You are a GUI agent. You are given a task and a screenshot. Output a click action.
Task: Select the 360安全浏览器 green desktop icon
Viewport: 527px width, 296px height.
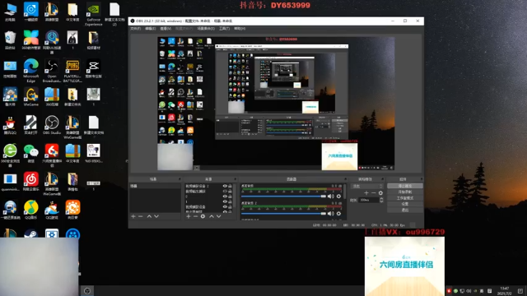pos(10,155)
